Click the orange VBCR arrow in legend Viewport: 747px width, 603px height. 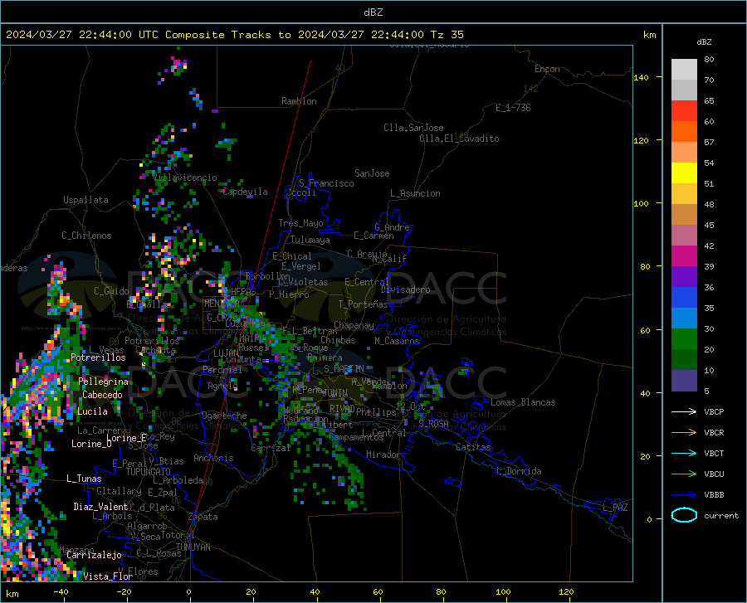pos(684,433)
